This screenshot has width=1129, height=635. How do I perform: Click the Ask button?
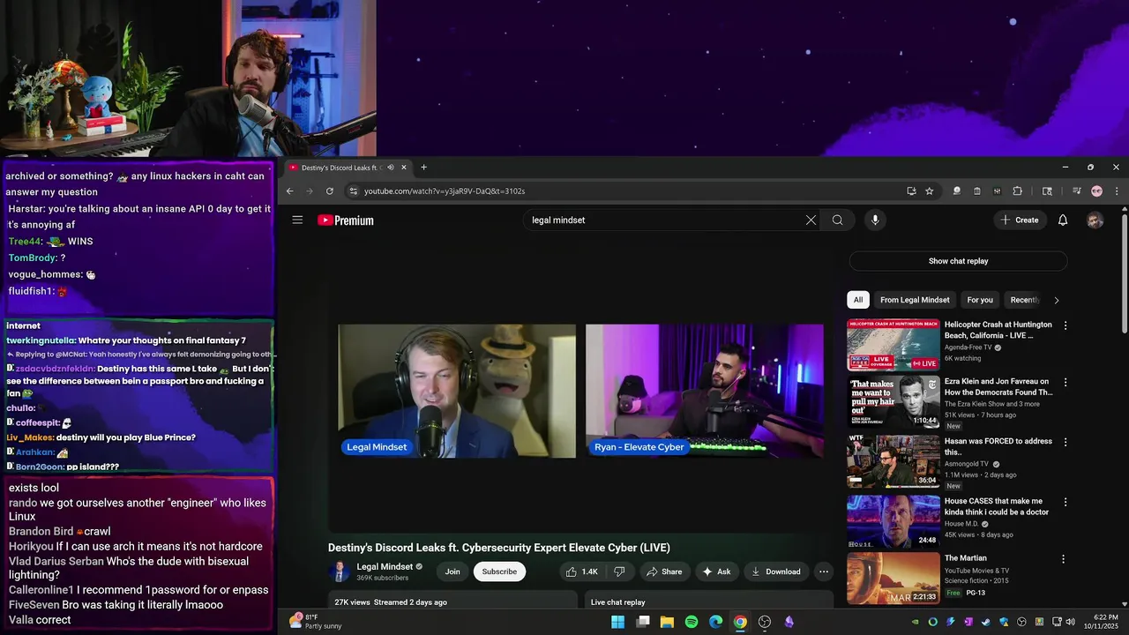(x=716, y=571)
